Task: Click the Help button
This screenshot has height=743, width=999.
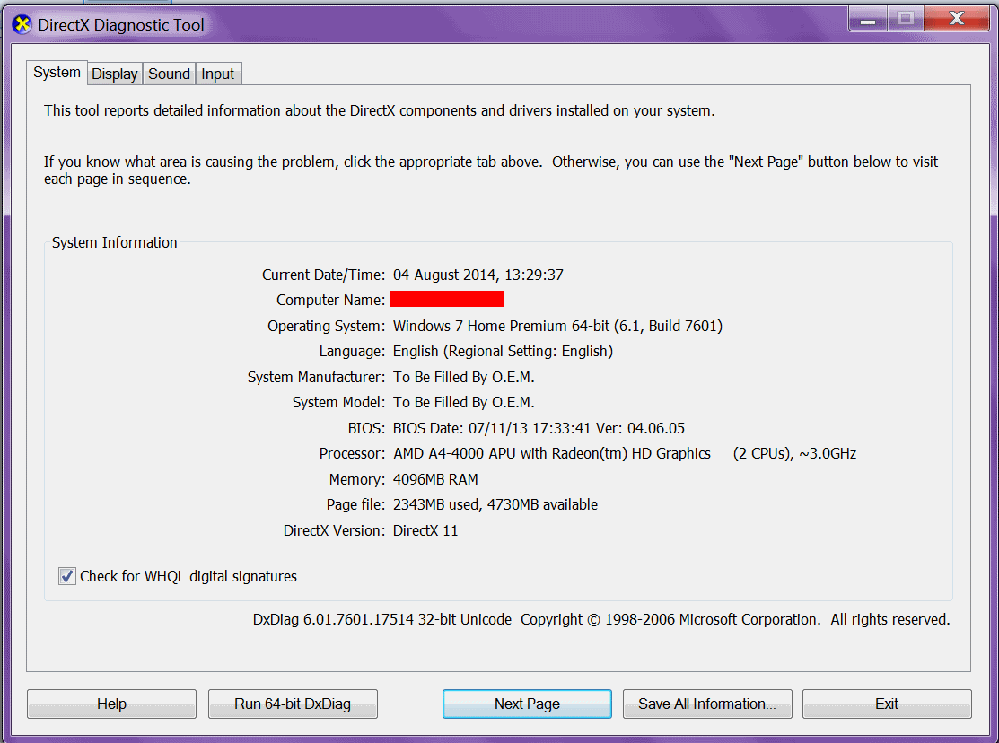Action: tap(111, 704)
